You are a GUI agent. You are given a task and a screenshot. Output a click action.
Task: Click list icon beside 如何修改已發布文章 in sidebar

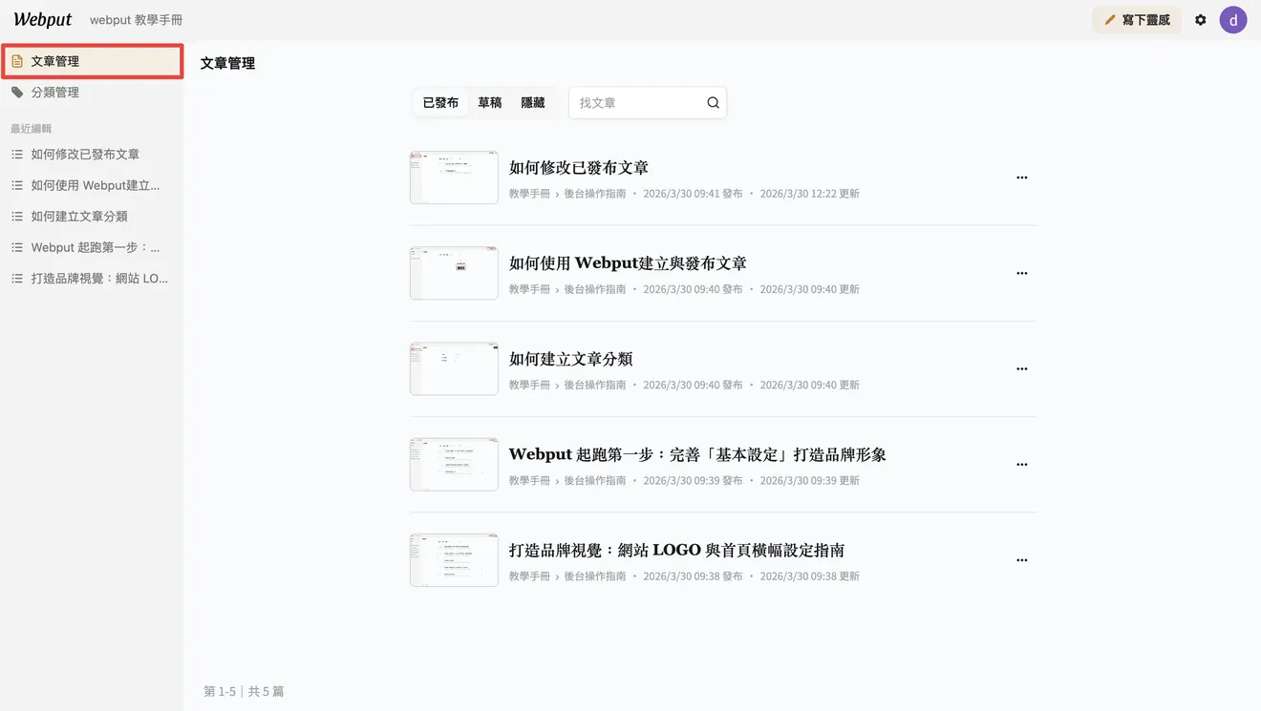click(x=17, y=155)
